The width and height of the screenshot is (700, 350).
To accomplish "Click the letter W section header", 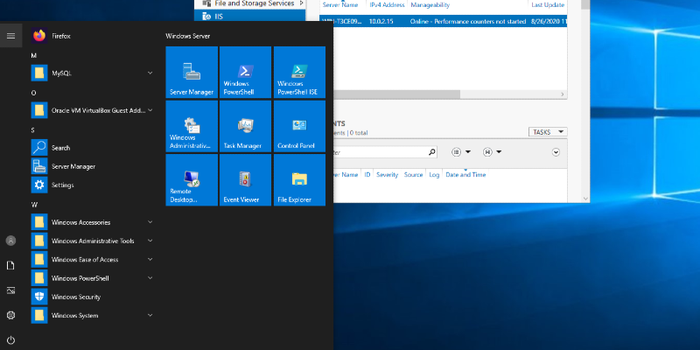I will click(x=34, y=205).
